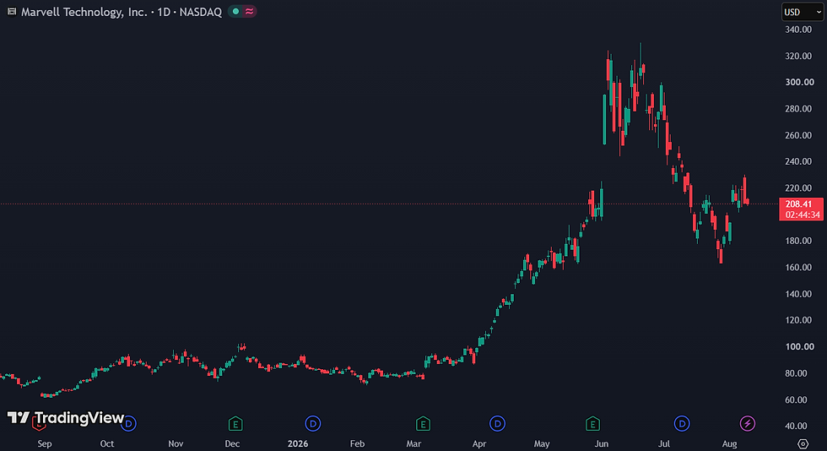Click the 1D interval in chart title
The image size is (827, 451).
tap(164, 12)
